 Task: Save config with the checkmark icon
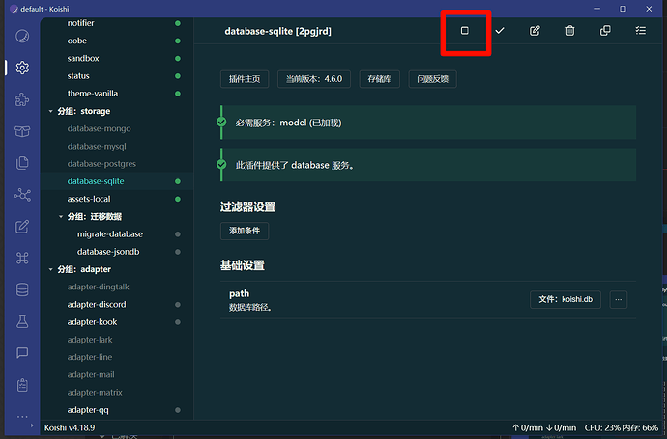500,31
